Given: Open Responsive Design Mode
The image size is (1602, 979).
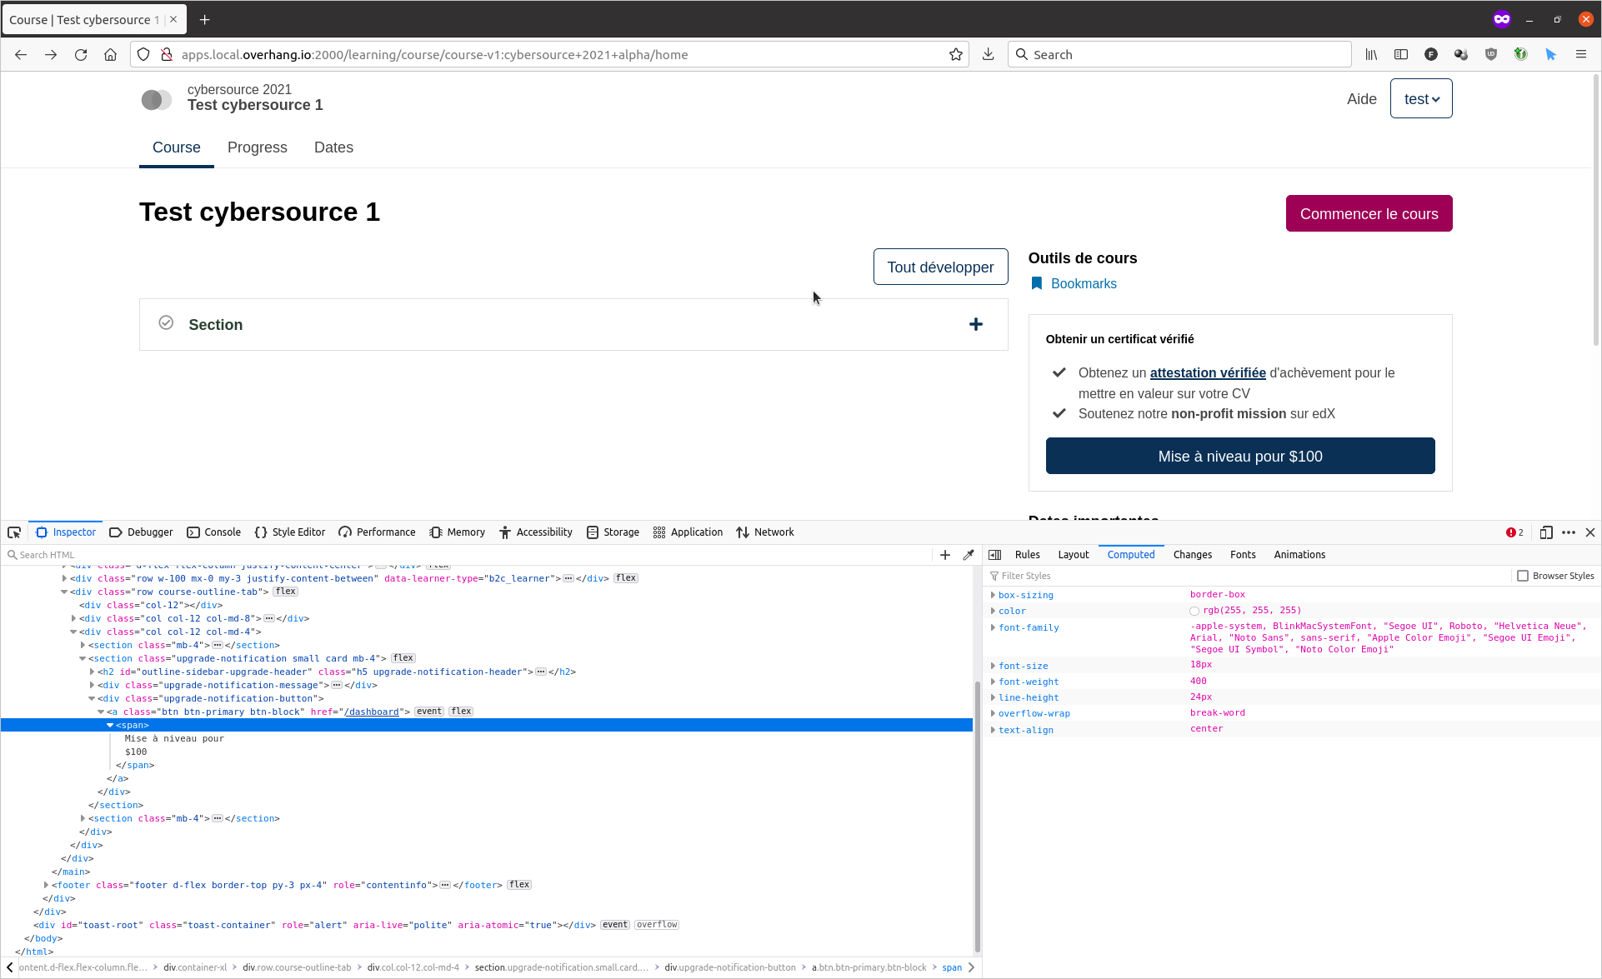Looking at the screenshot, I should coord(1546,532).
